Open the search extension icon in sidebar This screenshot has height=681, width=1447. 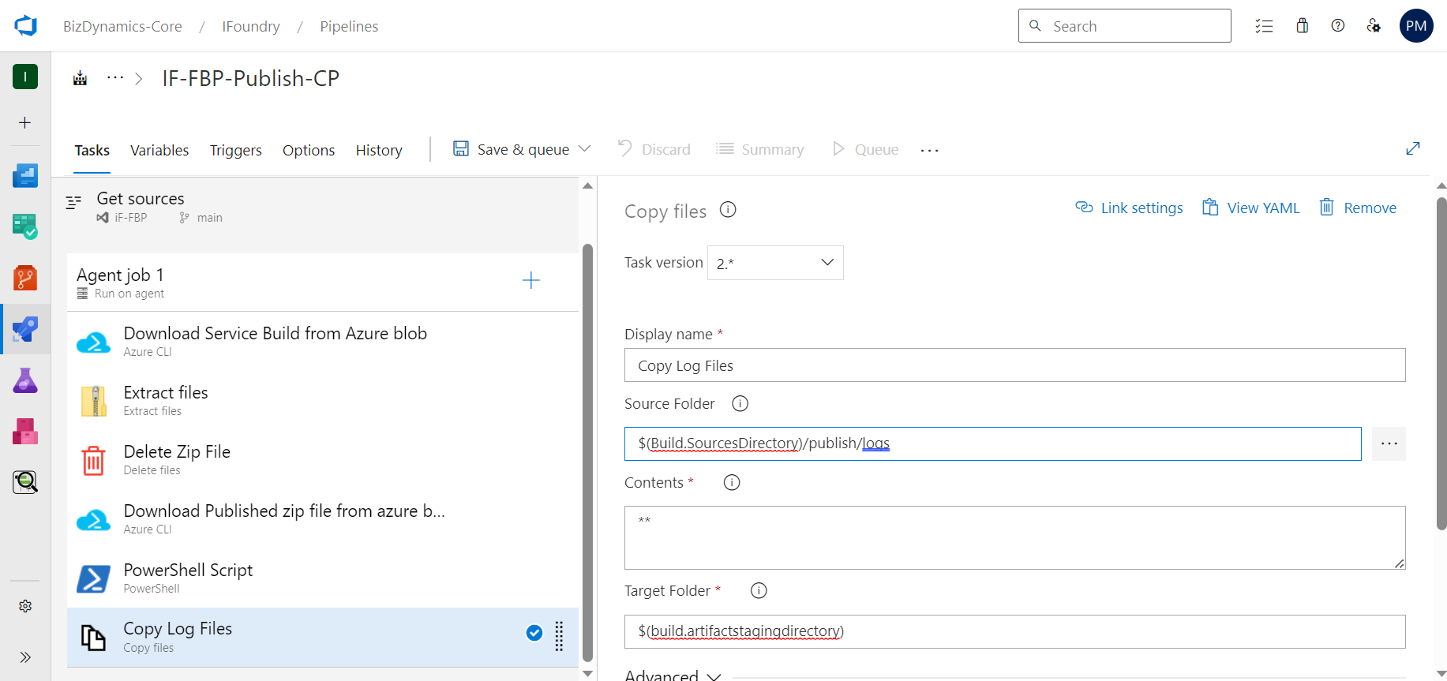(25, 482)
